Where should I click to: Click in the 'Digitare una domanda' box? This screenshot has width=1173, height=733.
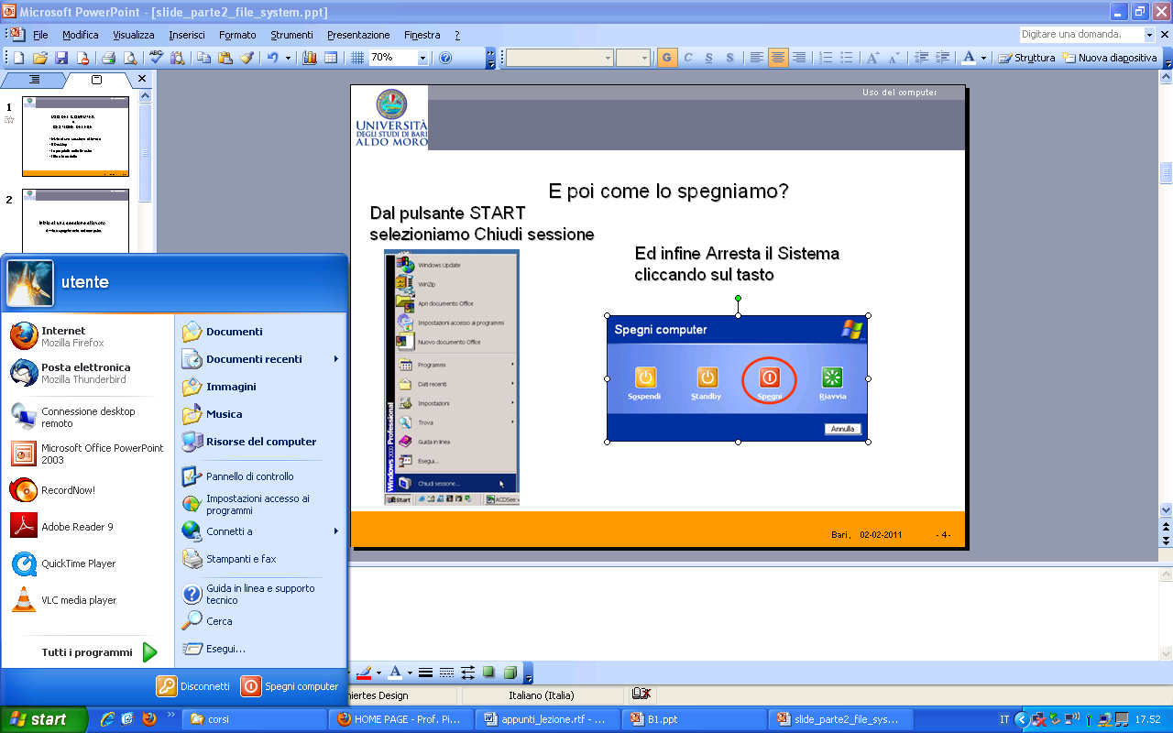pyautogui.click(x=1081, y=34)
